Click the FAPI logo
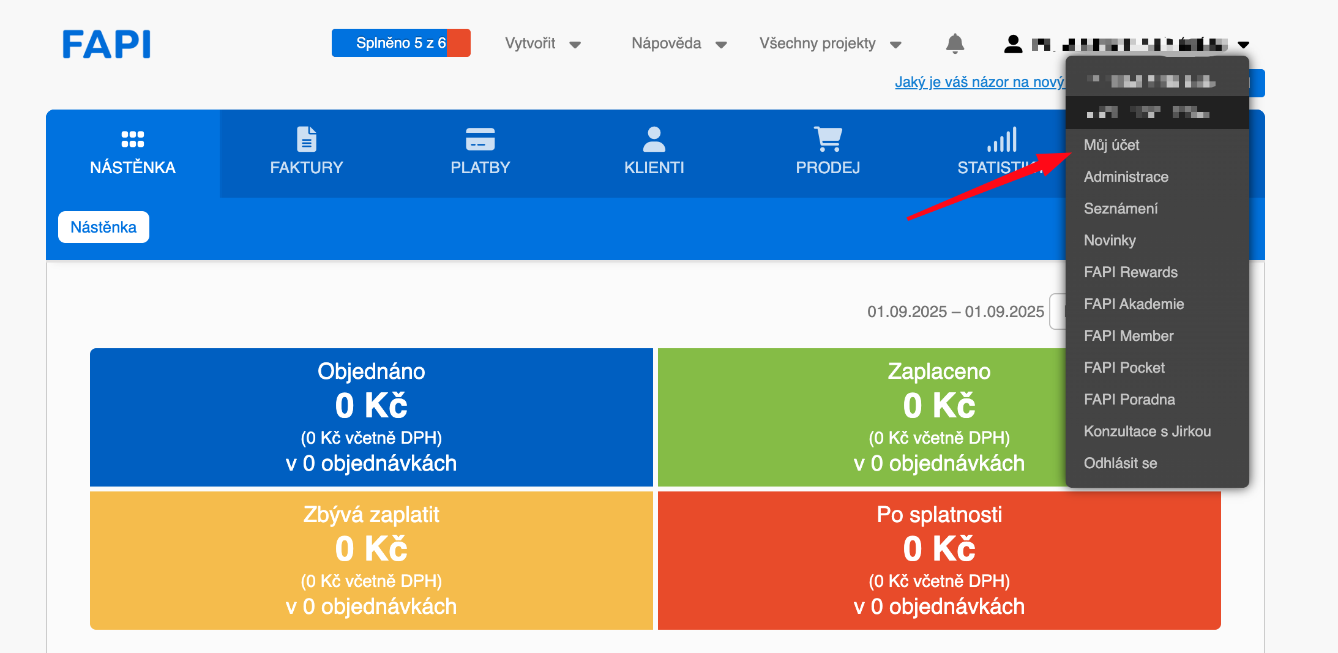Screen dimensions: 1338x653 (x=107, y=44)
